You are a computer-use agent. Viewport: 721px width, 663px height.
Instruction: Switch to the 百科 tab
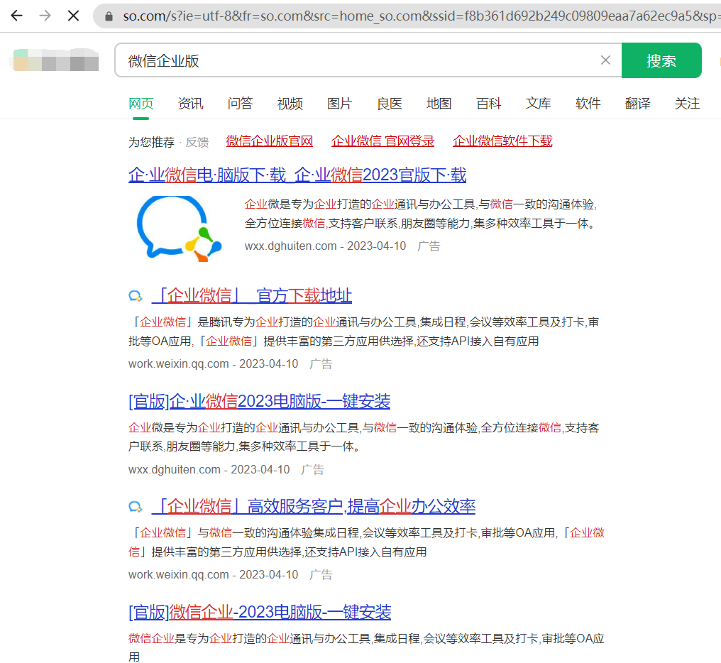tap(488, 104)
